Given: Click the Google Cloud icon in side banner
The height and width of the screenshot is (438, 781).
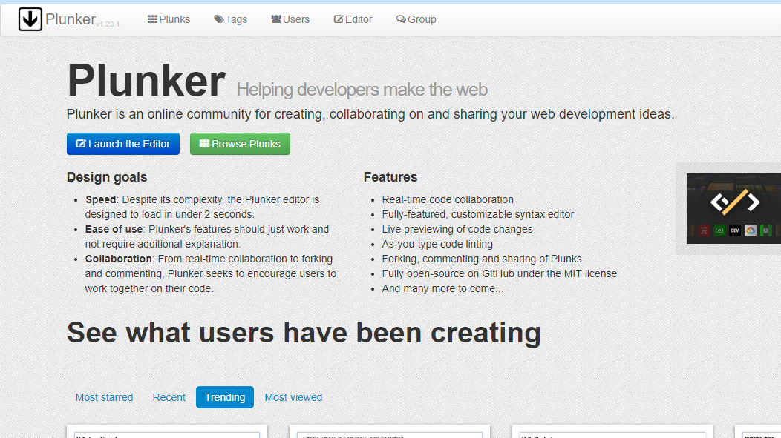Looking at the screenshot, I should (750, 230).
